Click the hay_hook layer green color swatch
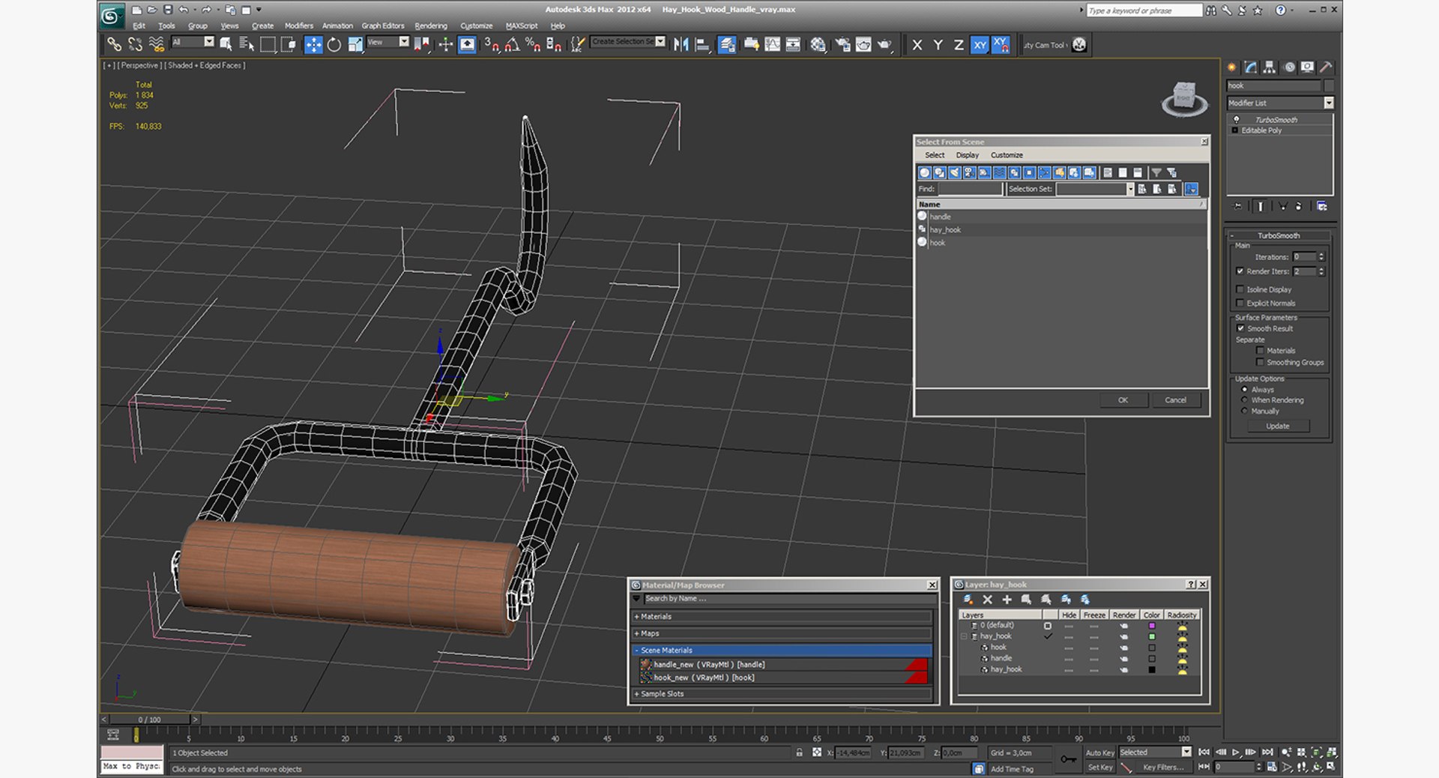Image resolution: width=1439 pixels, height=778 pixels. [x=1152, y=636]
